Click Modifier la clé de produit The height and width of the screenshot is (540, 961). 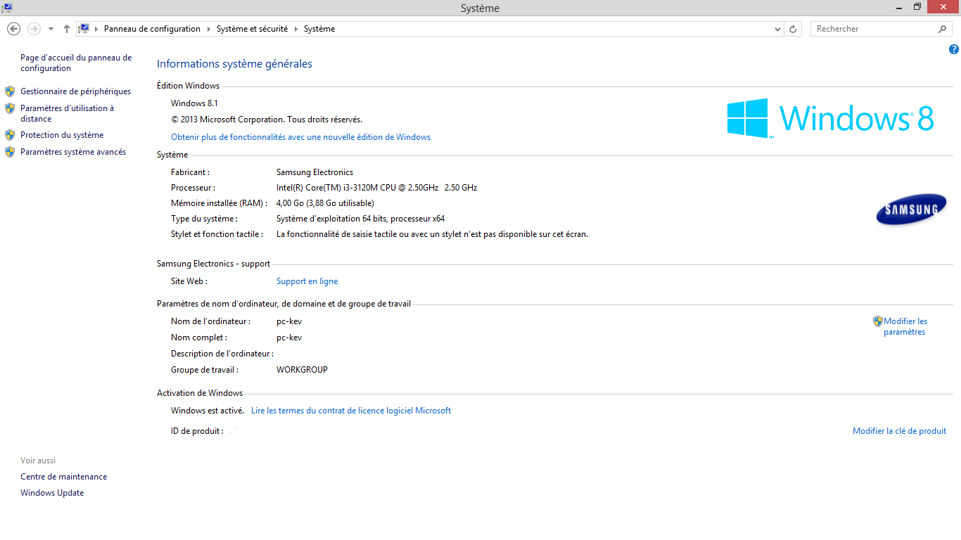[899, 431]
